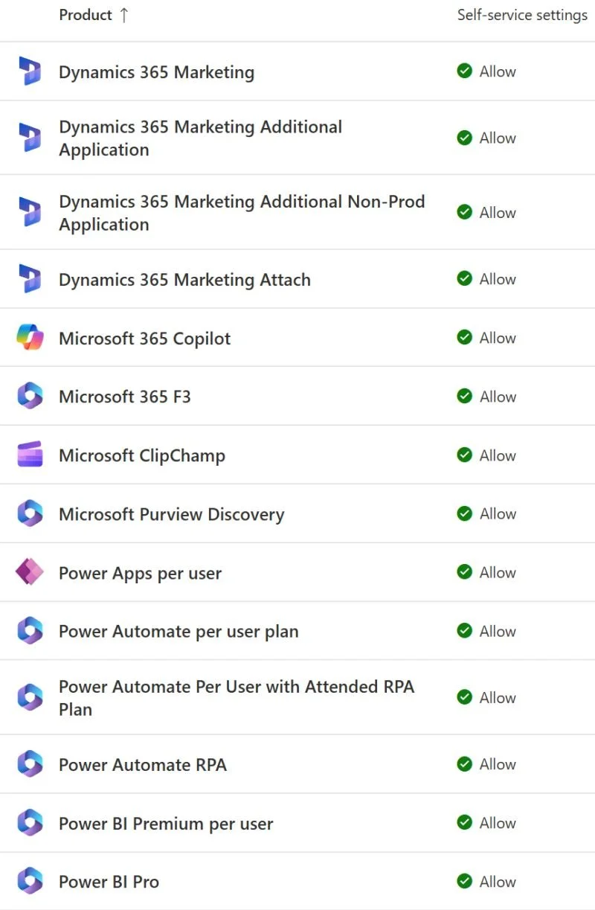The height and width of the screenshot is (910, 595).
Task: Click the Self-service settings column header
Action: pyautogui.click(x=522, y=15)
